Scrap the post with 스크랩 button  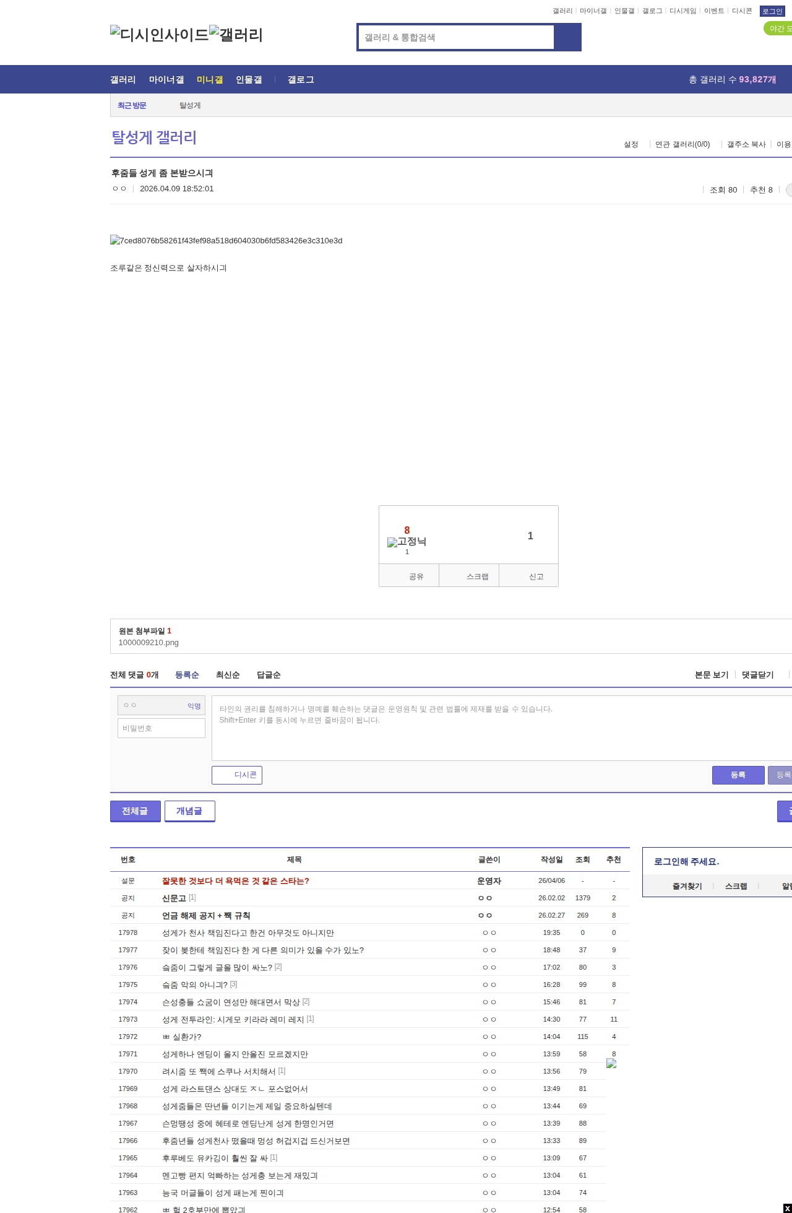[469, 576]
